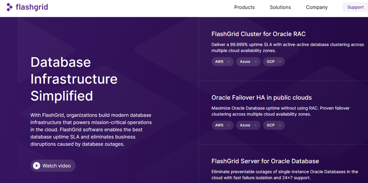Viewport: 368px width, 183px height.
Task: Expand the Solutions navigation menu
Action: (280, 7)
